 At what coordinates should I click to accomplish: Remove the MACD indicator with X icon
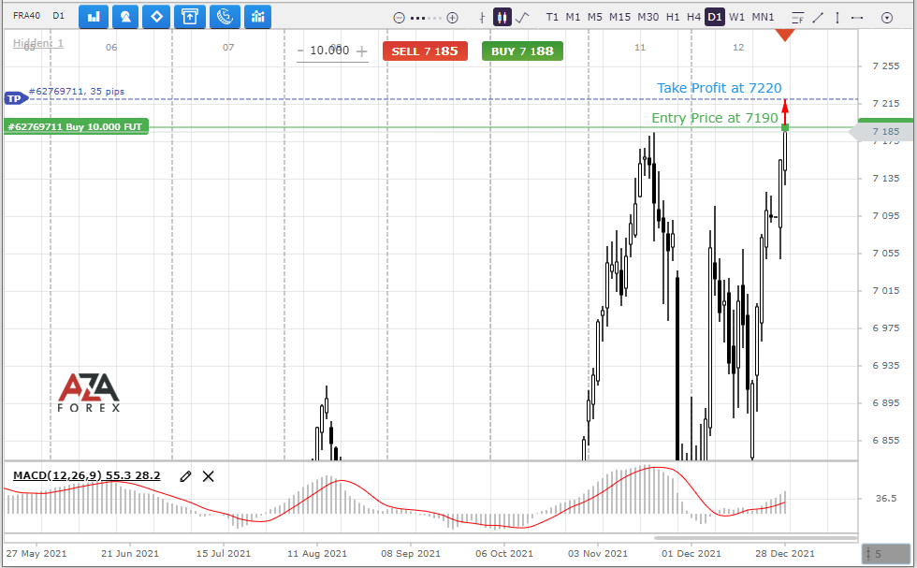click(208, 476)
